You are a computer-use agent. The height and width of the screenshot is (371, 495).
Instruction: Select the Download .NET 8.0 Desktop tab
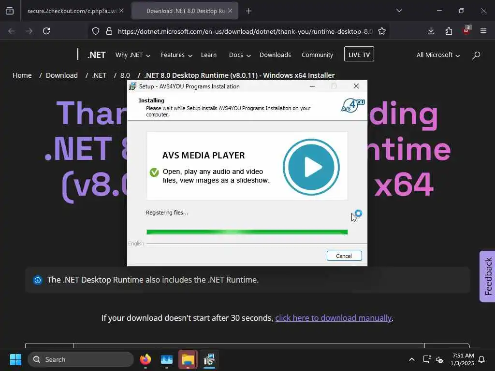point(185,11)
